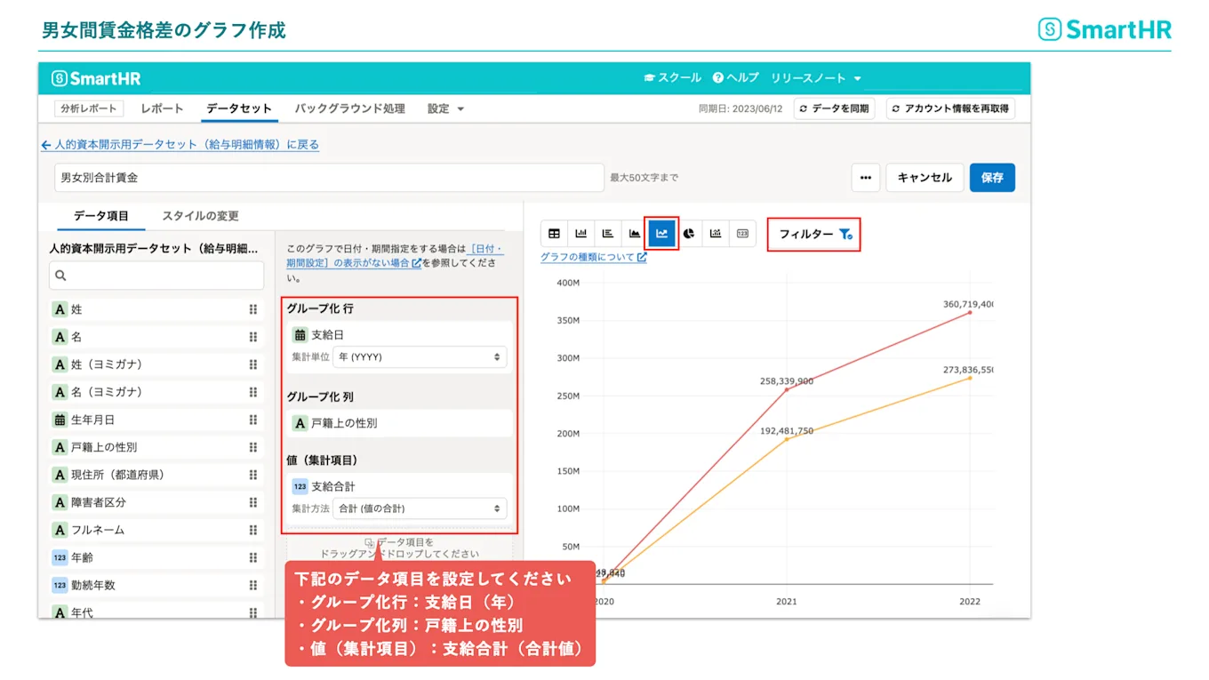Select the 支給日 row grouping item
The image size is (1209, 680).
click(399, 335)
